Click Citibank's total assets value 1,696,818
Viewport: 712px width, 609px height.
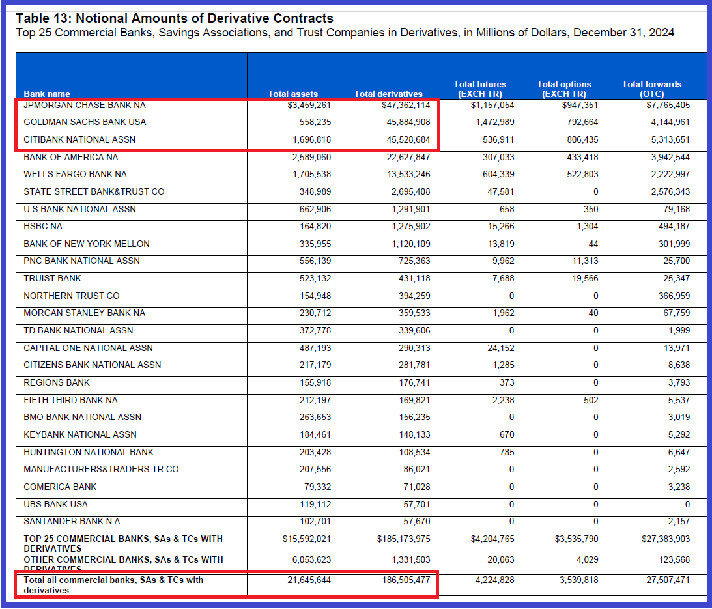click(312, 140)
